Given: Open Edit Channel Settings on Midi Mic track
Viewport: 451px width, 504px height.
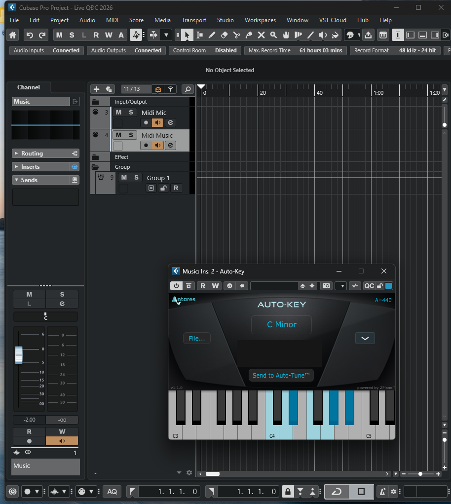Looking at the screenshot, I should [x=171, y=122].
